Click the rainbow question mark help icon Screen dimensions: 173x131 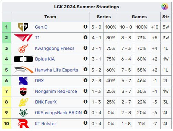click(x=165, y=7)
